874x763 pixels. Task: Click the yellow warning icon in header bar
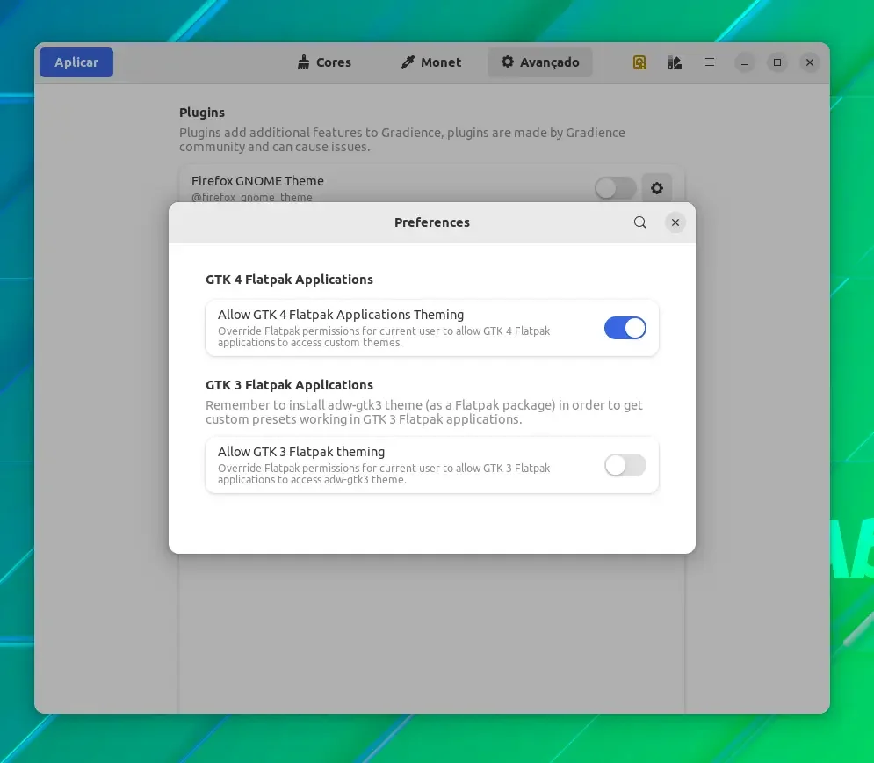click(x=639, y=62)
